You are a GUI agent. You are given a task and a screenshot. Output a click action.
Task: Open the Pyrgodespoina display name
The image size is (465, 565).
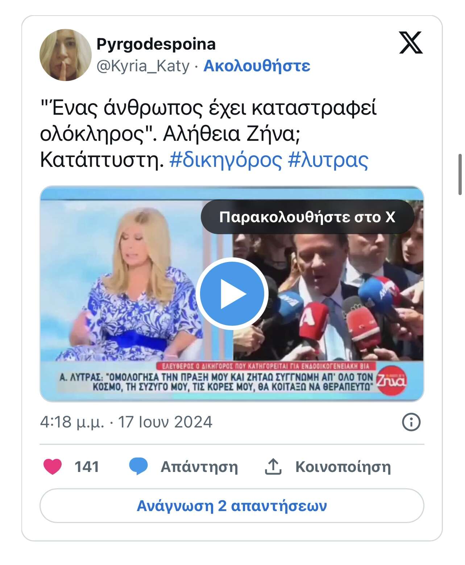coord(156,44)
